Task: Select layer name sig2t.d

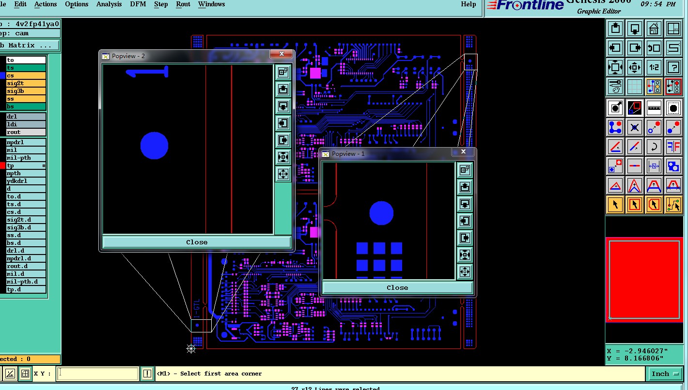Action: [x=26, y=220]
